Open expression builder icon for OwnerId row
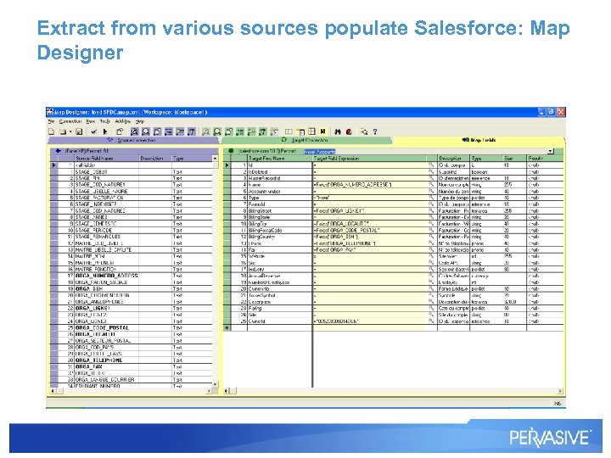611x458 pixels. [x=431, y=321]
